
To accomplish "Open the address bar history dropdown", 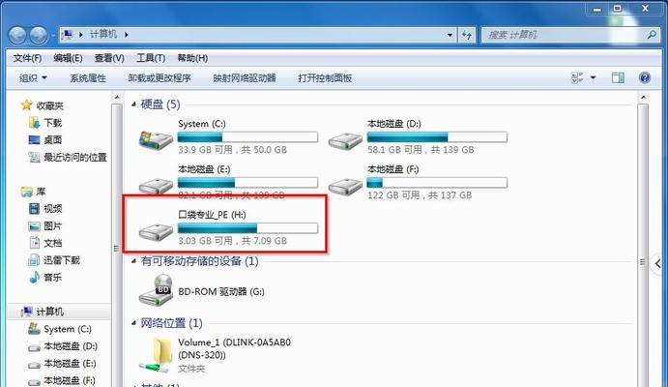I will tap(450, 35).
